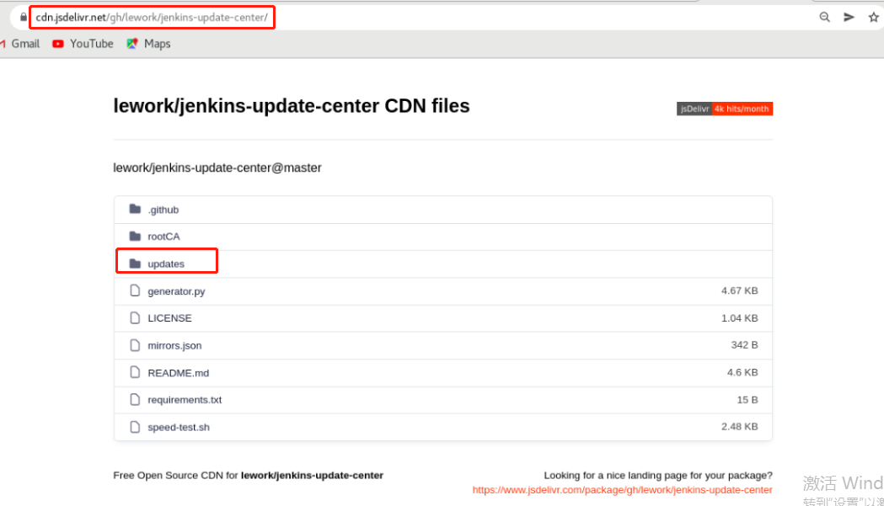The image size is (884, 506).
Task: Click file icon beside requirements.txt
Action: pos(135,400)
